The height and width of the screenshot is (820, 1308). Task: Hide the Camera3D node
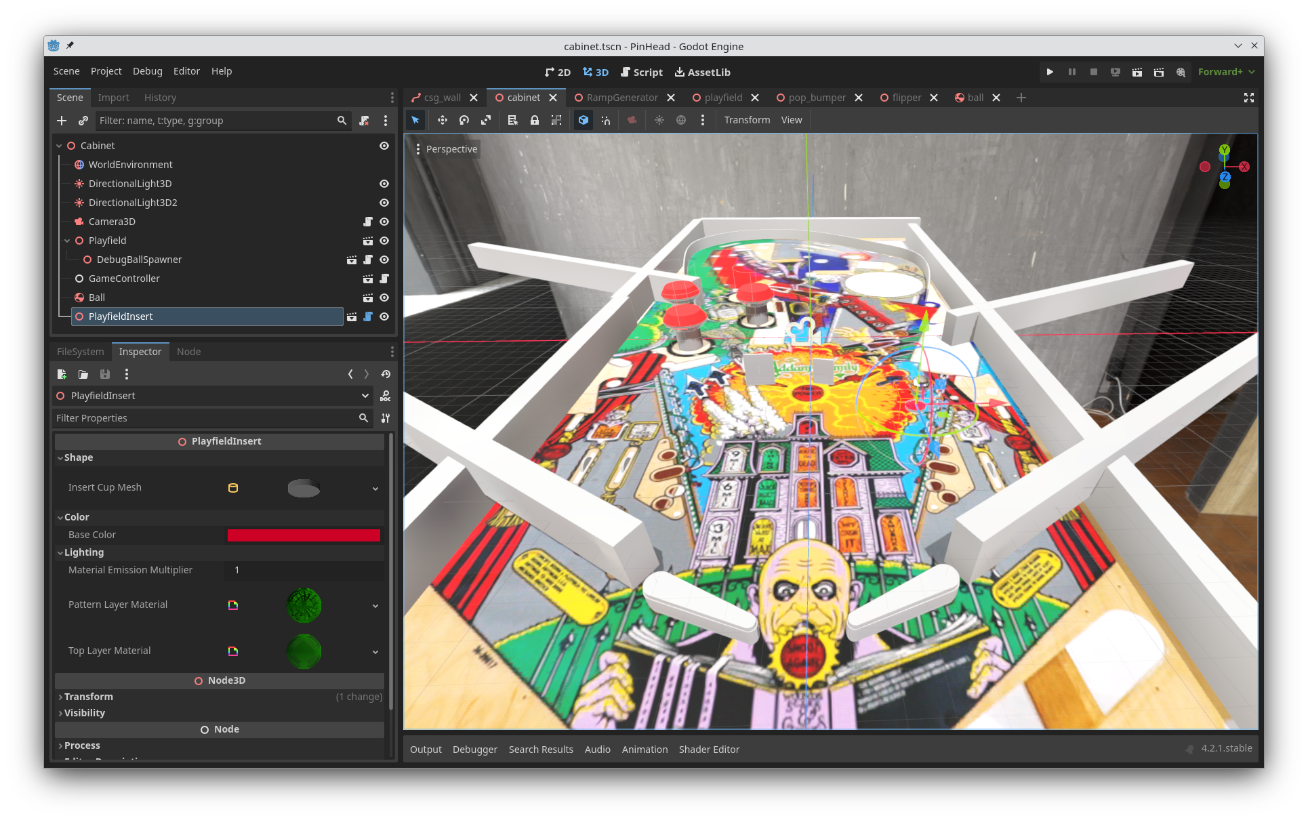pos(384,222)
